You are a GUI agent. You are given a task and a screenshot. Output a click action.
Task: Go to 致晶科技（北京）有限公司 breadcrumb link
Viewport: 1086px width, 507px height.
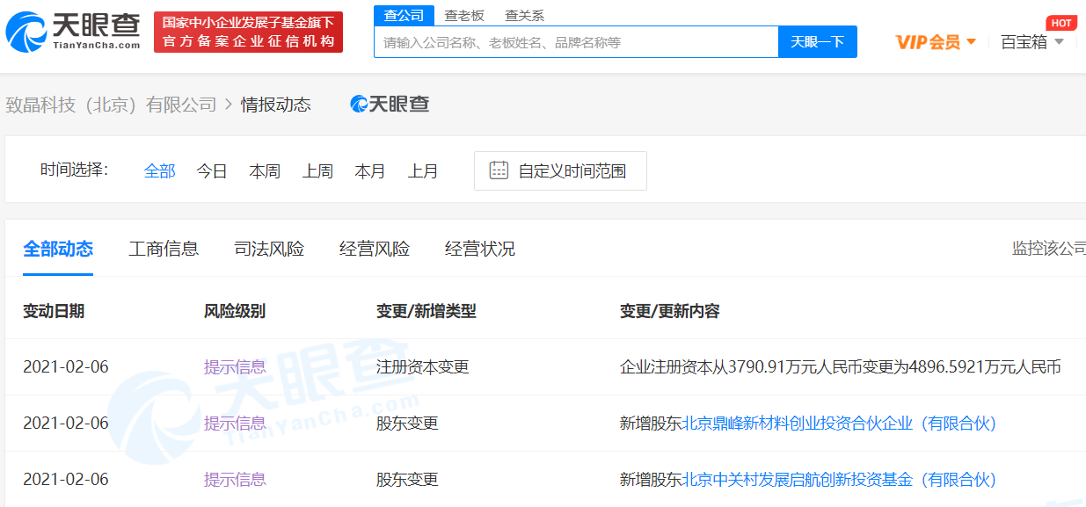point(111,105)
